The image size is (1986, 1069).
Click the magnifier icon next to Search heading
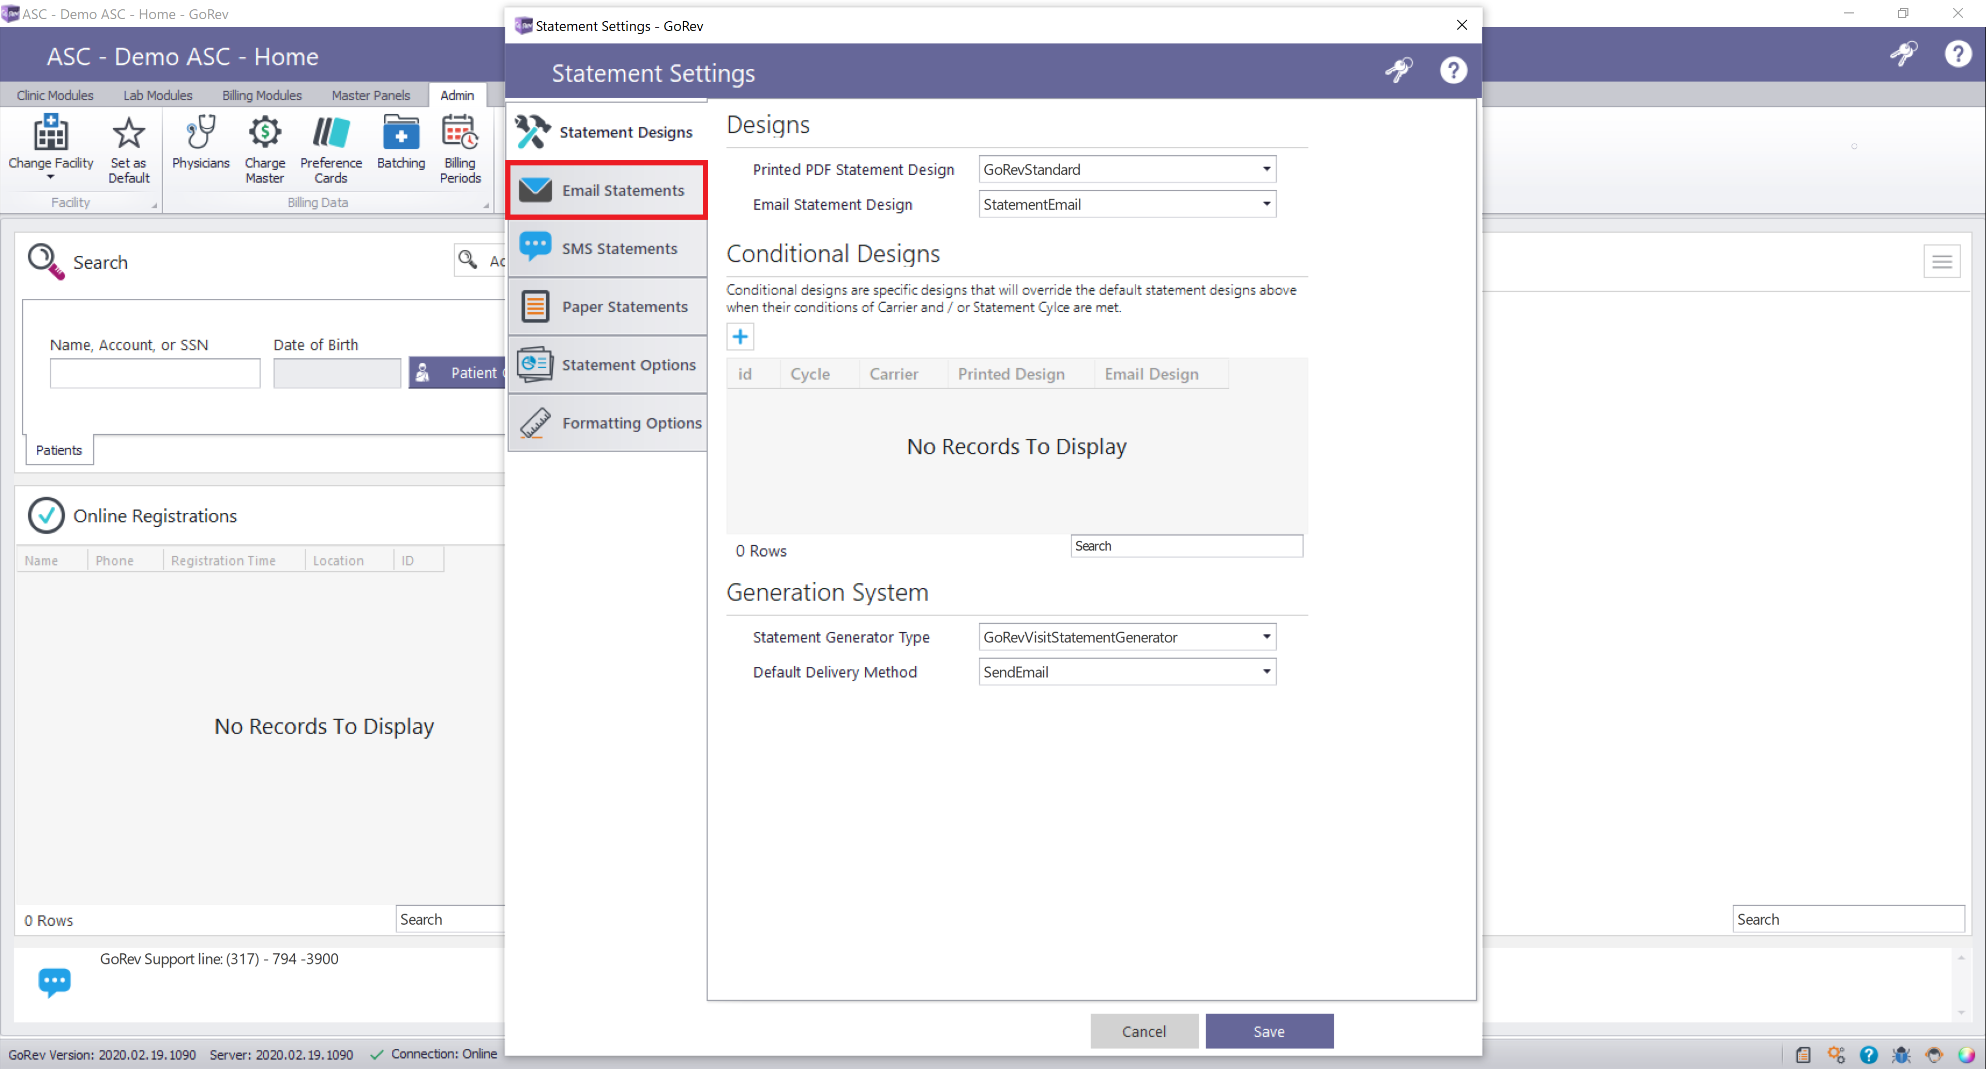(46, 262)
